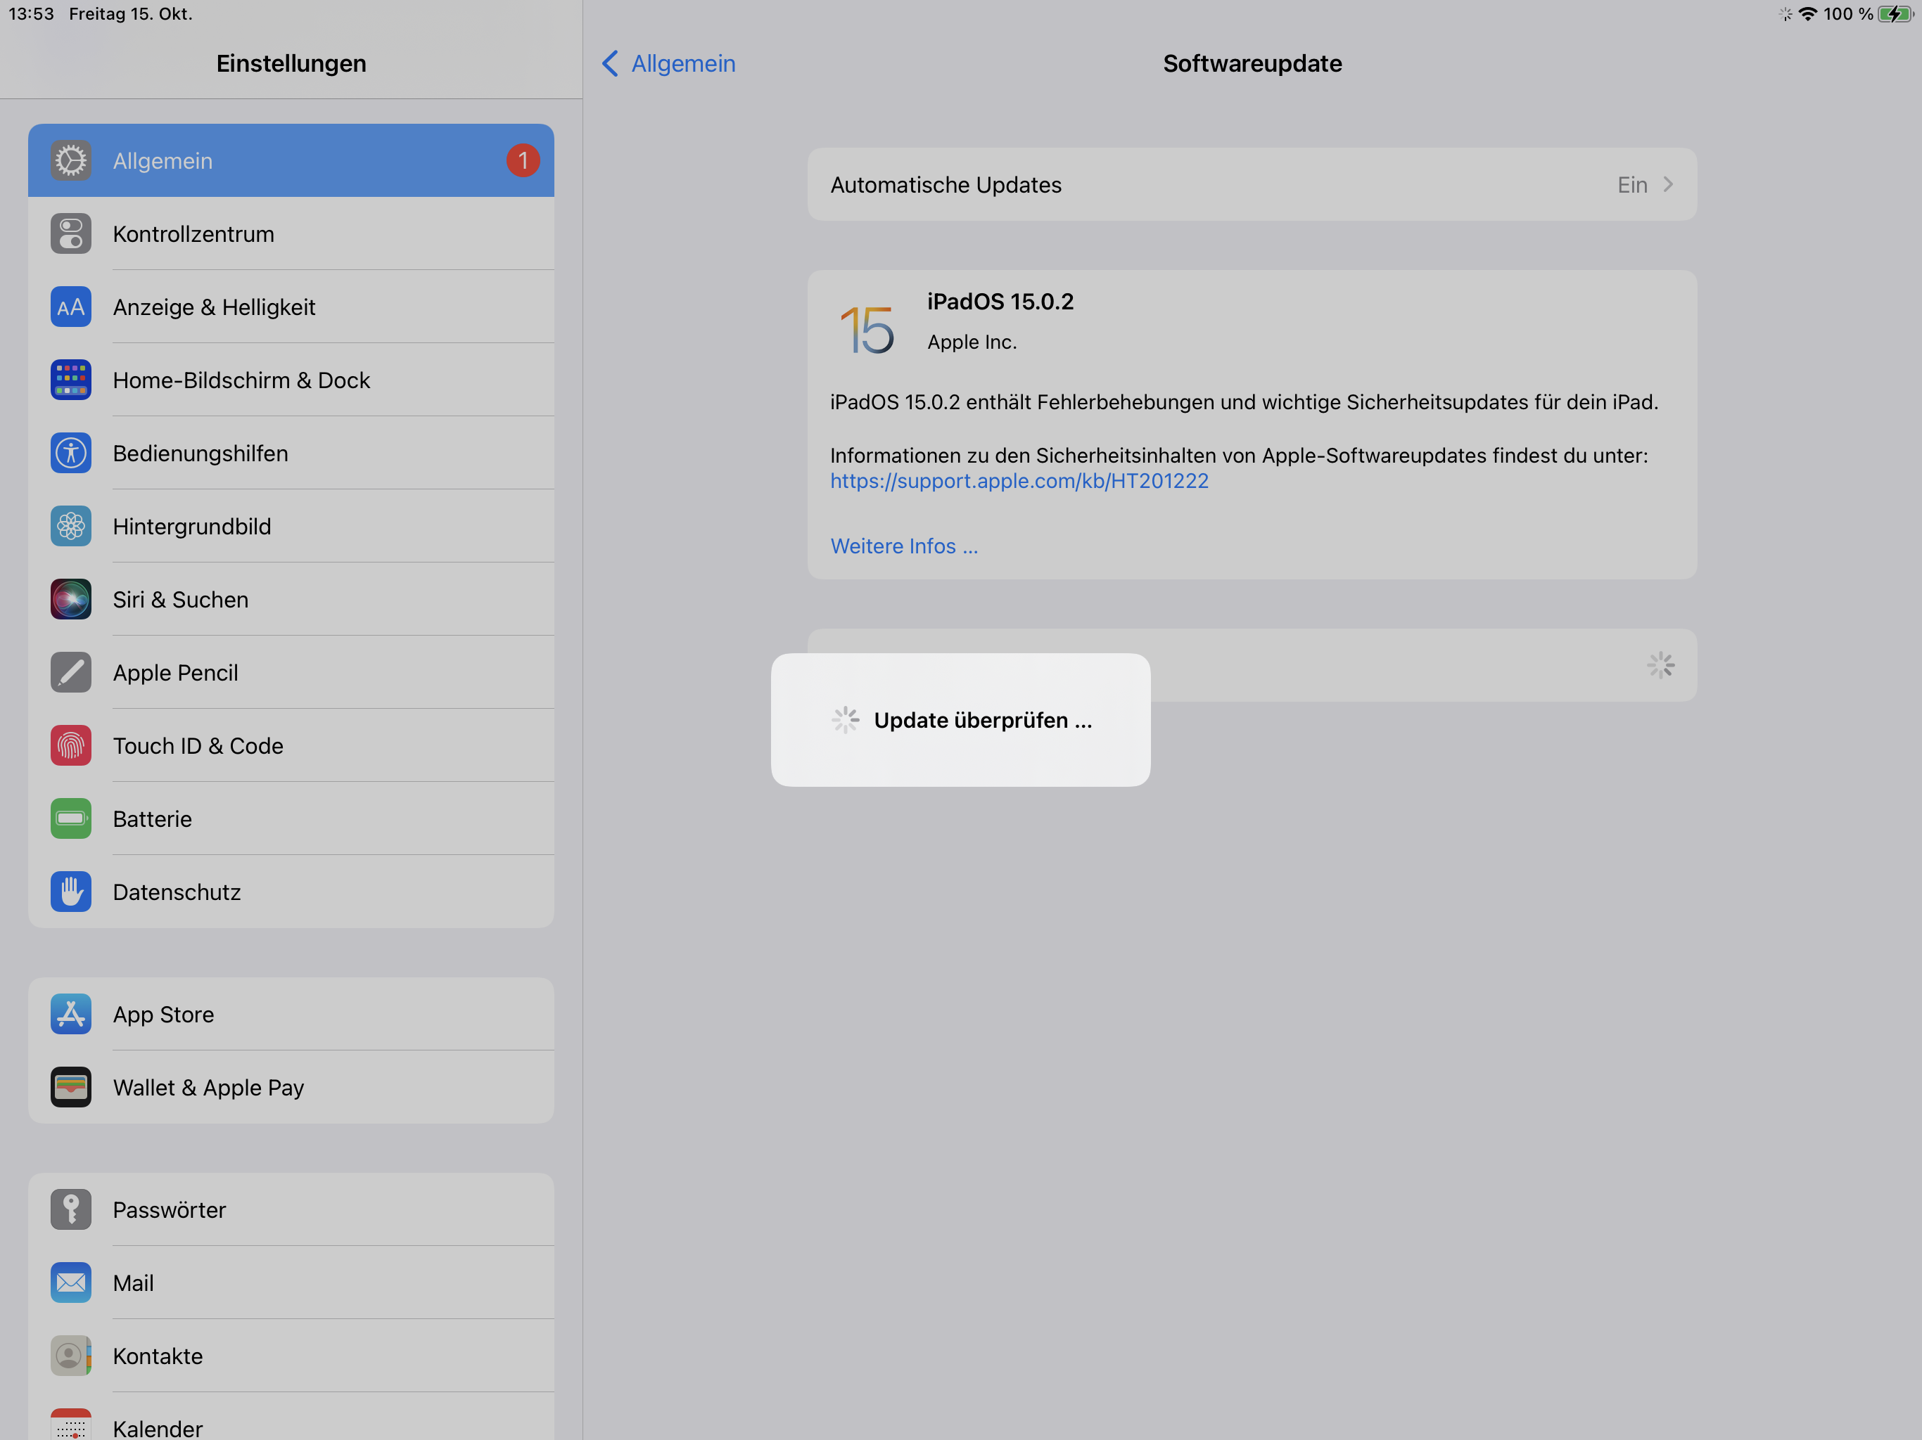Expand Automatische Updates chevron

click(1667, 185)
